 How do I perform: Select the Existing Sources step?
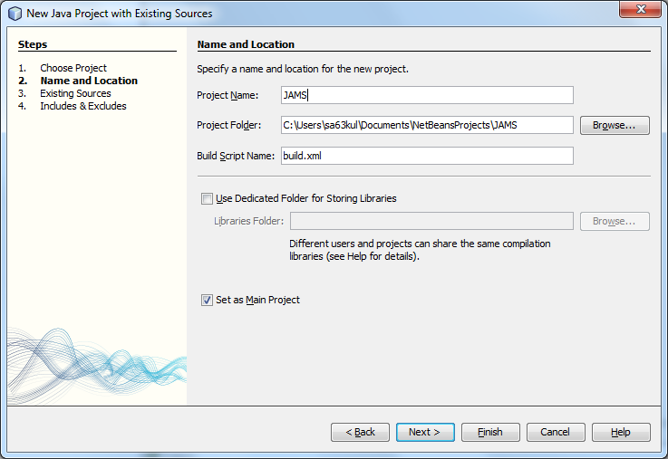click(75, 93)
